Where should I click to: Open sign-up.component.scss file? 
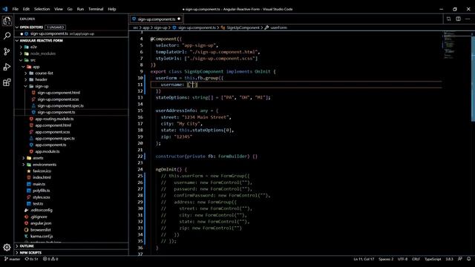(58, 99)
